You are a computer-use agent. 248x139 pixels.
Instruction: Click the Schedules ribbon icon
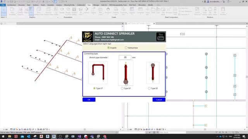pos(140,11)
